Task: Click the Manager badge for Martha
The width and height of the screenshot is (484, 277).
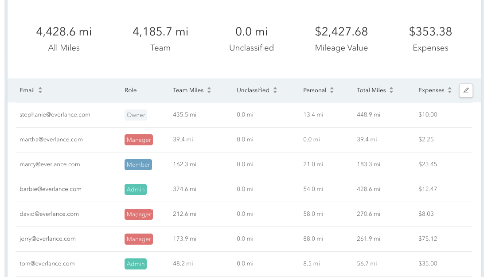Action: (139, 140)
